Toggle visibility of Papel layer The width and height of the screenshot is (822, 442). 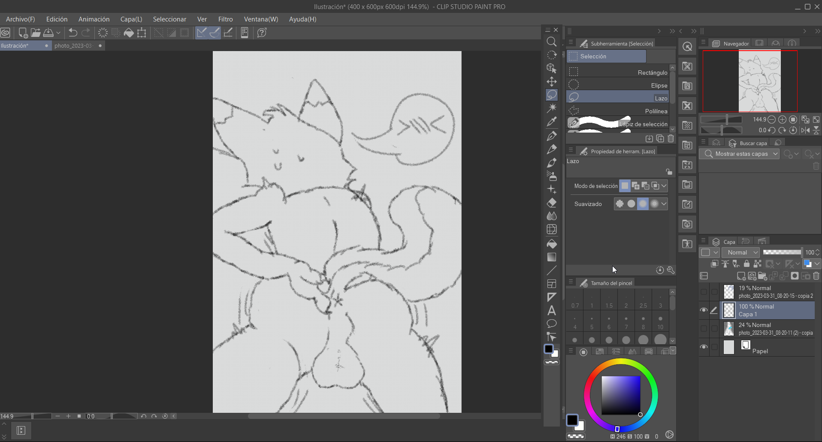click(x=704, y=347)
